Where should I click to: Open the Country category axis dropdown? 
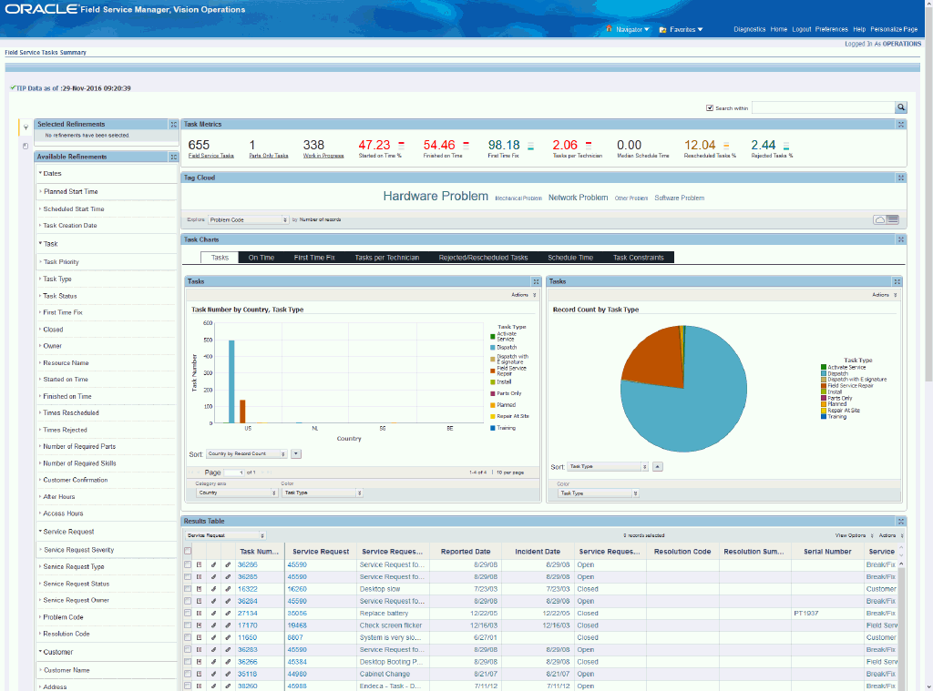coord(237,493)
